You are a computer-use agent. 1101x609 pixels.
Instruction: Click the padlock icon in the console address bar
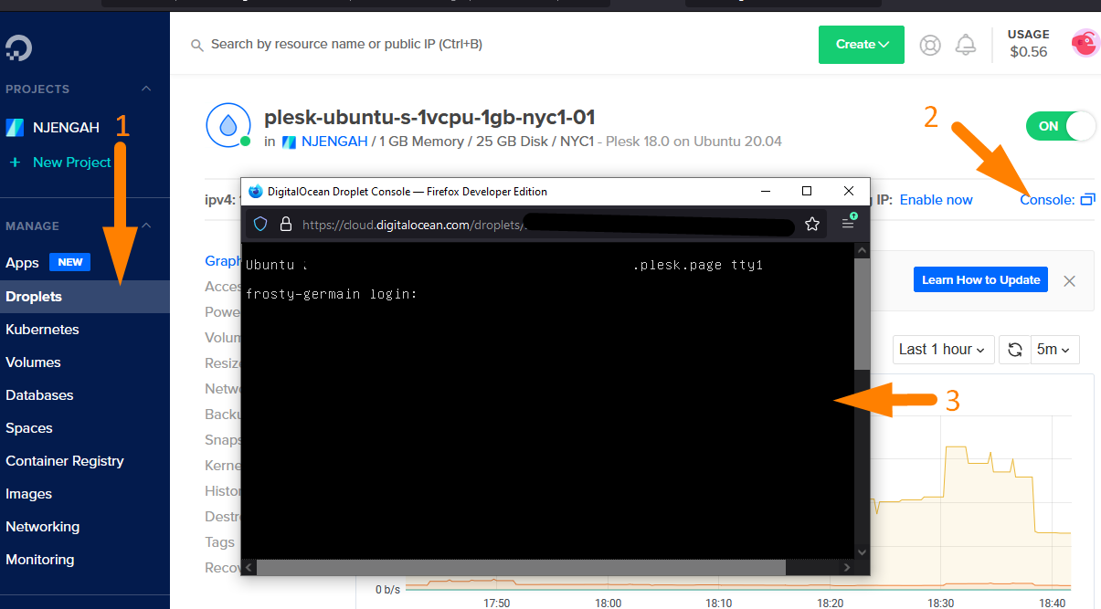tap(285, 224)
